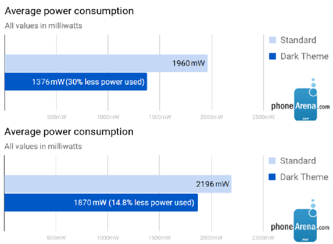Image resolution: width=333 pixels, height=244 pixels.
Task: Click the PhoneArena logo in top chart
Action: (x=301, y=99)
